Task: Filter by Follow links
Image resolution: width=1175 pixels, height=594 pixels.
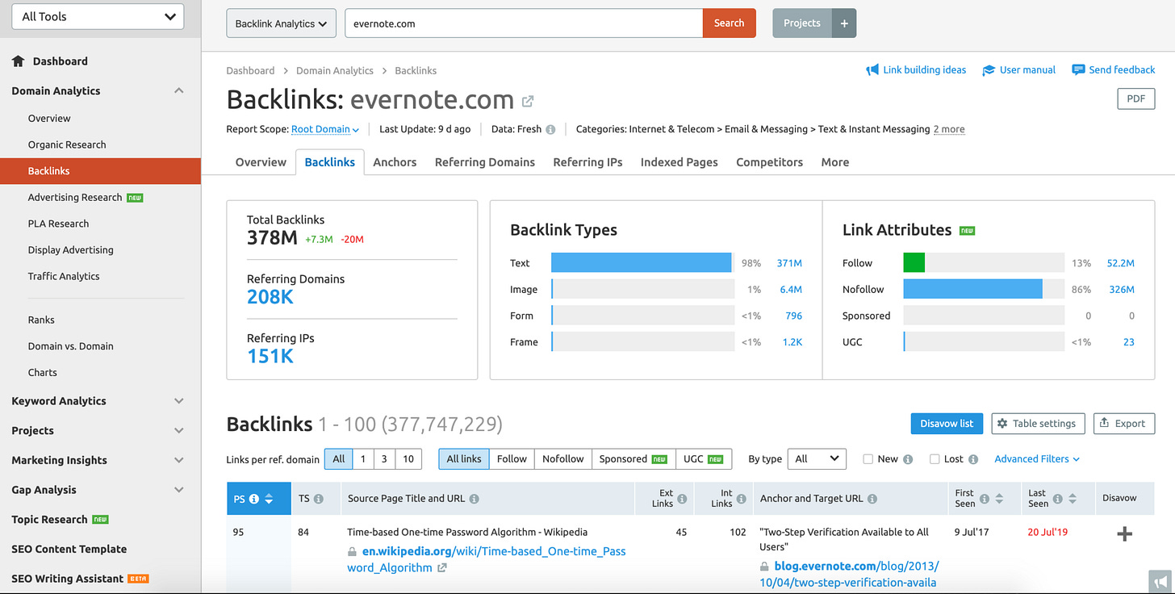Action: (x=512, y=459)
